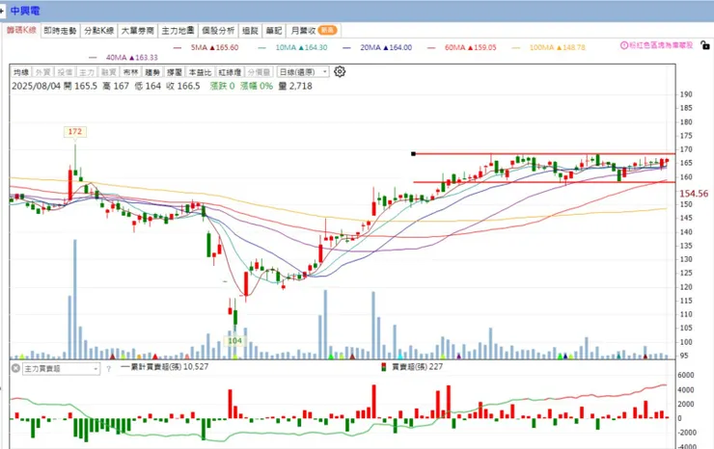Click the 買賣超(張) red-green legend icon
Viewport: 714px width, 449px height.
click(x=383, y=367)
